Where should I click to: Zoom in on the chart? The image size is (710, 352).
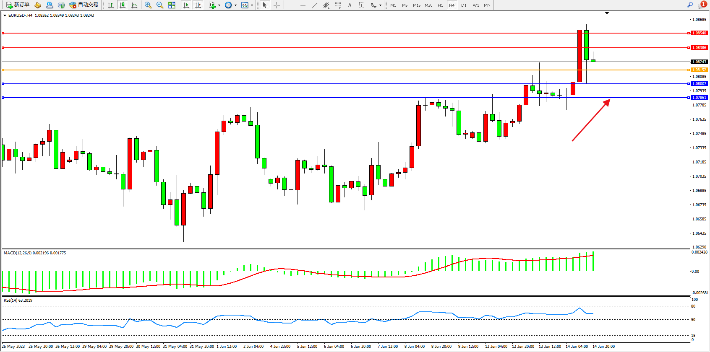point(148,5)
